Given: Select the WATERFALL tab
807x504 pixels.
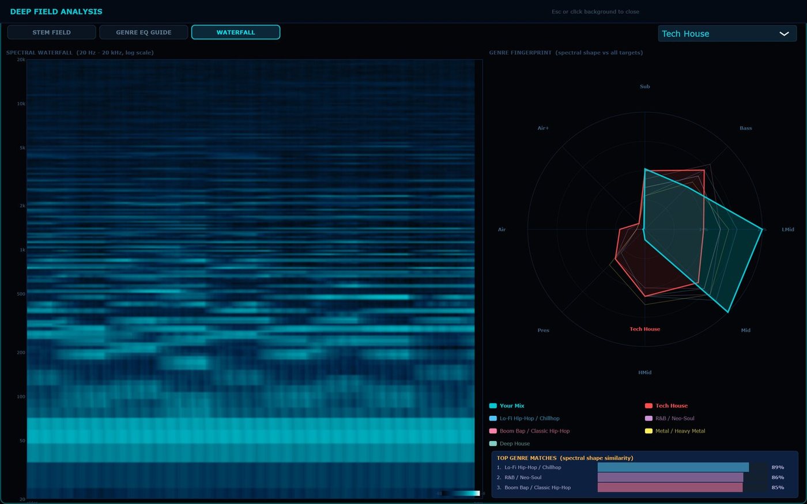Looking at the screenshot, I should pyautogui.click(x=236, y=32).
